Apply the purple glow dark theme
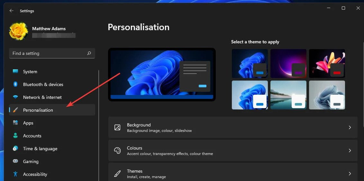 pyautogui.click(x=288, y=64)
